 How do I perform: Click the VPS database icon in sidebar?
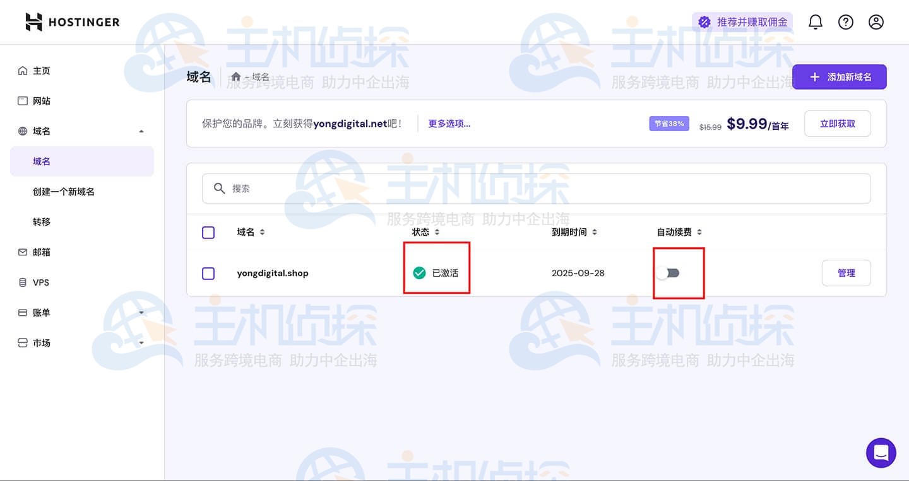tap(23, 282)
